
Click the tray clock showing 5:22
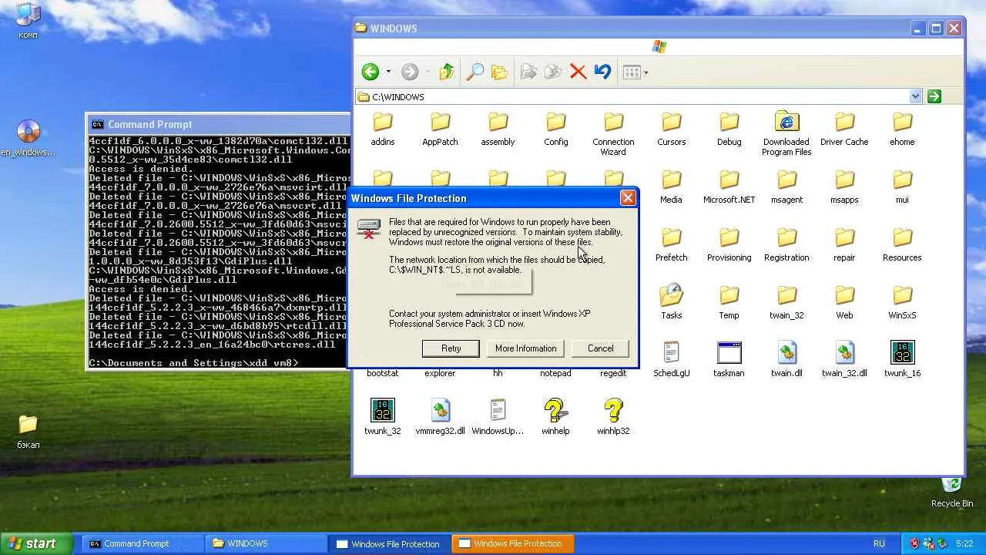pos(964,543)
